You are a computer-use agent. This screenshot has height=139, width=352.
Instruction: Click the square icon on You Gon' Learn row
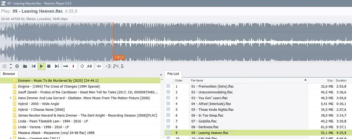pyautogui.click(x=168, y=98)
